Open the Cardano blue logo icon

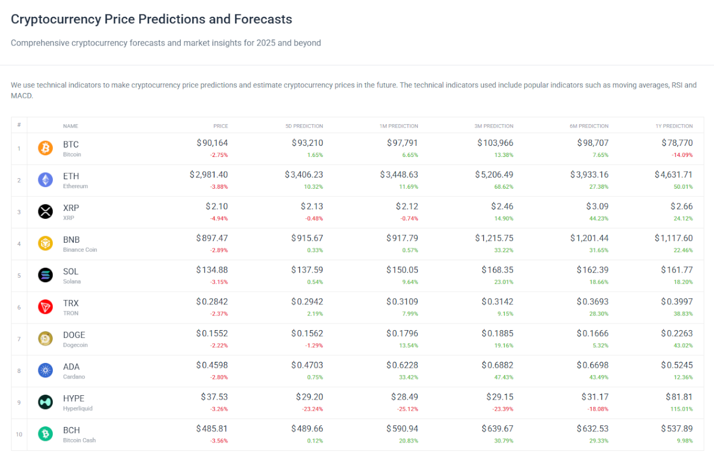click(45, 370)
